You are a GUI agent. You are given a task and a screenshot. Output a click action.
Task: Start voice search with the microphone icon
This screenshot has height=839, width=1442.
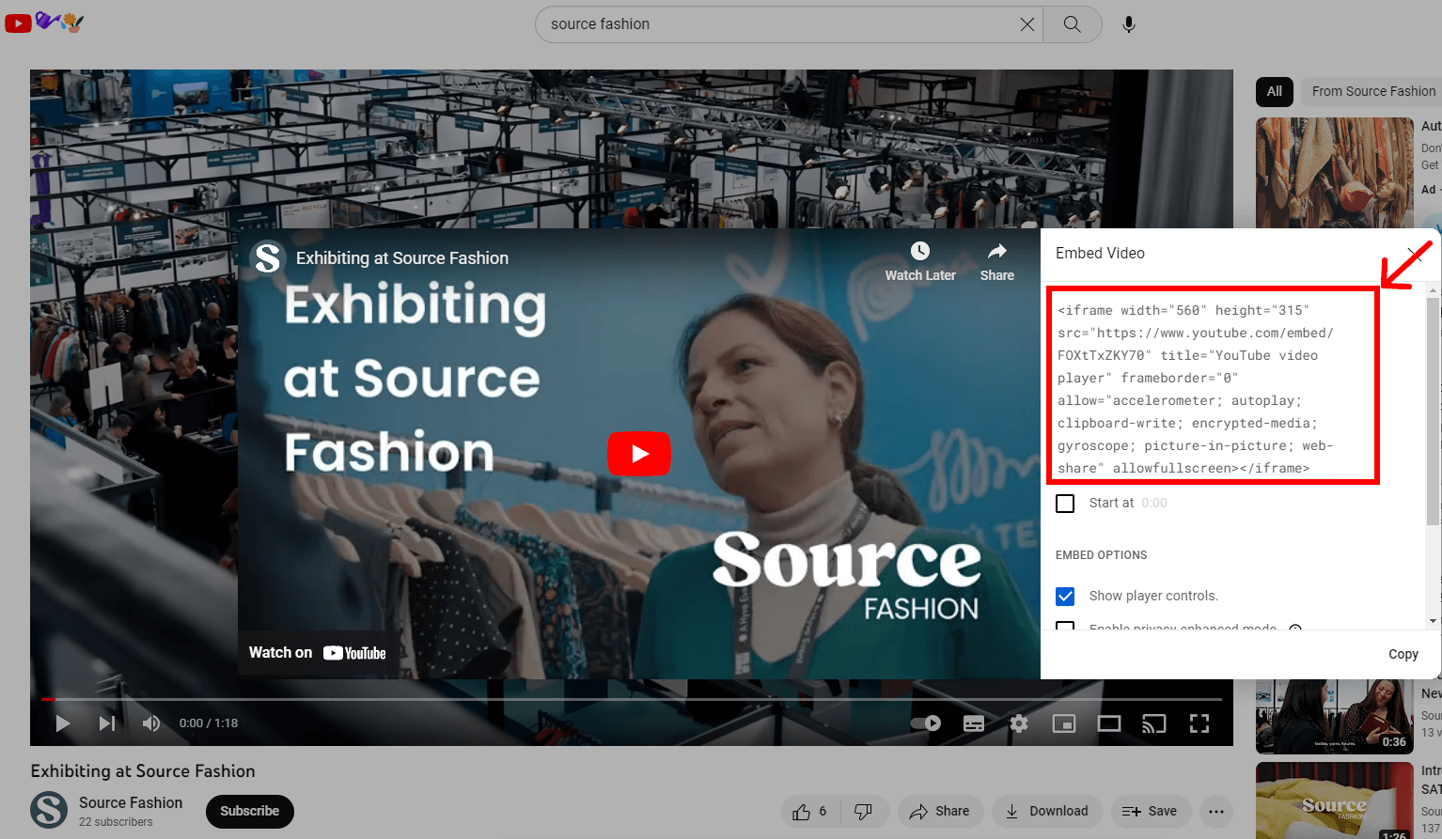[1129, 24]
